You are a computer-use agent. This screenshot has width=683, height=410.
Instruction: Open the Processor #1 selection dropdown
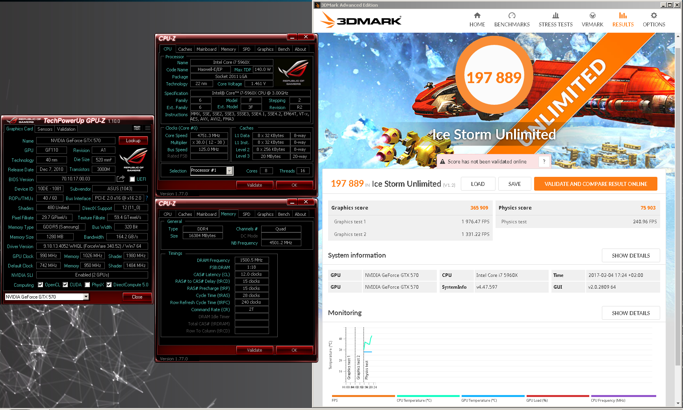(229, 171)
